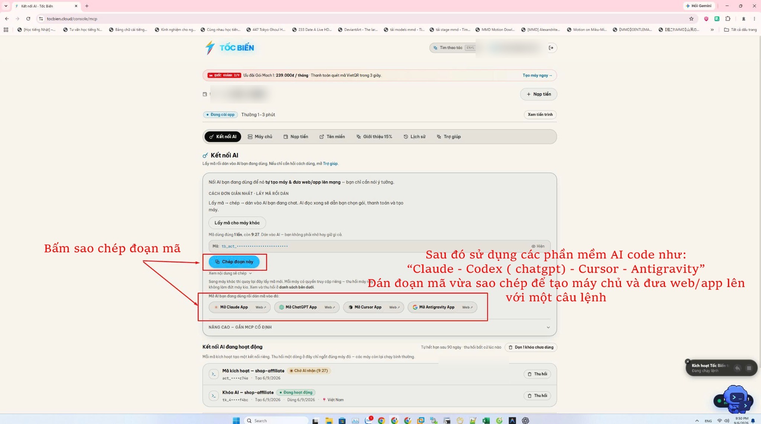This screenshot has width=761, height=424.
Task: Click the taskbar Search box
Action: coord(277,420)
